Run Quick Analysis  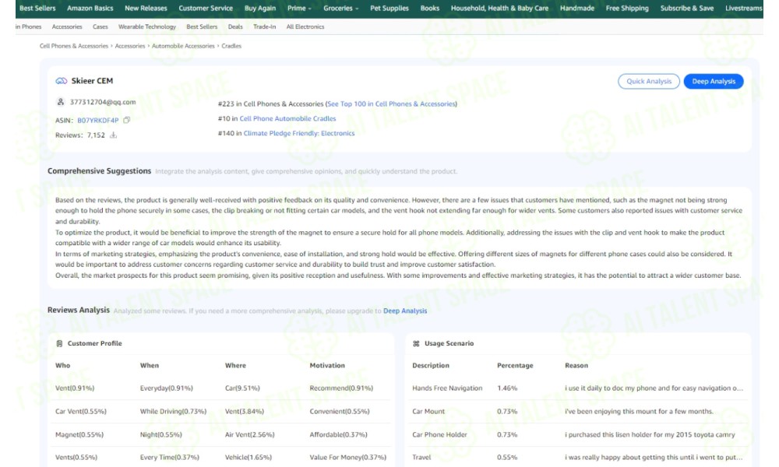tap(648, 82)
